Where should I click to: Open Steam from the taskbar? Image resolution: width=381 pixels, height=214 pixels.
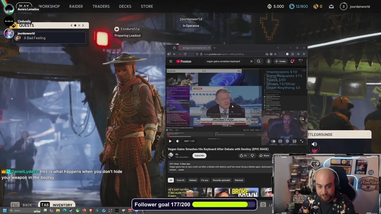coord(71,211)
